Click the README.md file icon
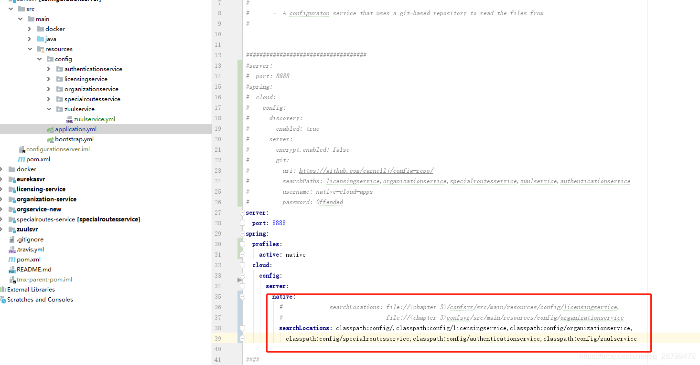700x365 pixels. point(12,270)
